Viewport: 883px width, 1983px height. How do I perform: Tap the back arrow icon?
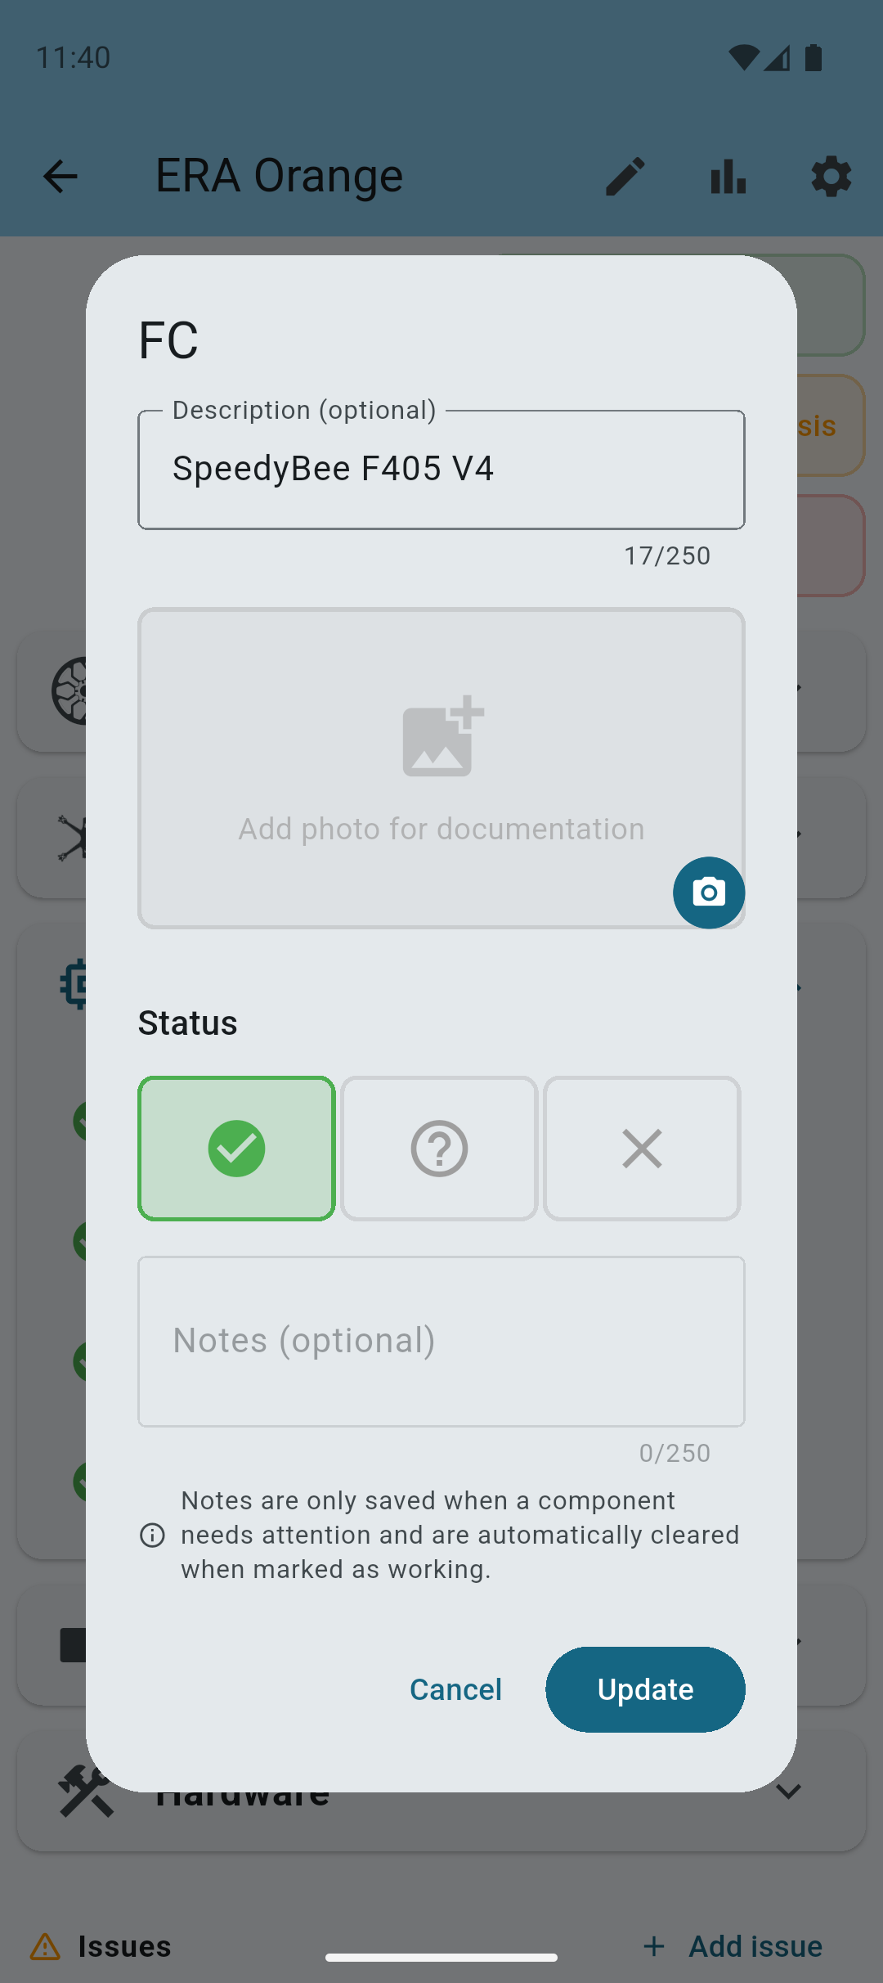pos(61,176)
